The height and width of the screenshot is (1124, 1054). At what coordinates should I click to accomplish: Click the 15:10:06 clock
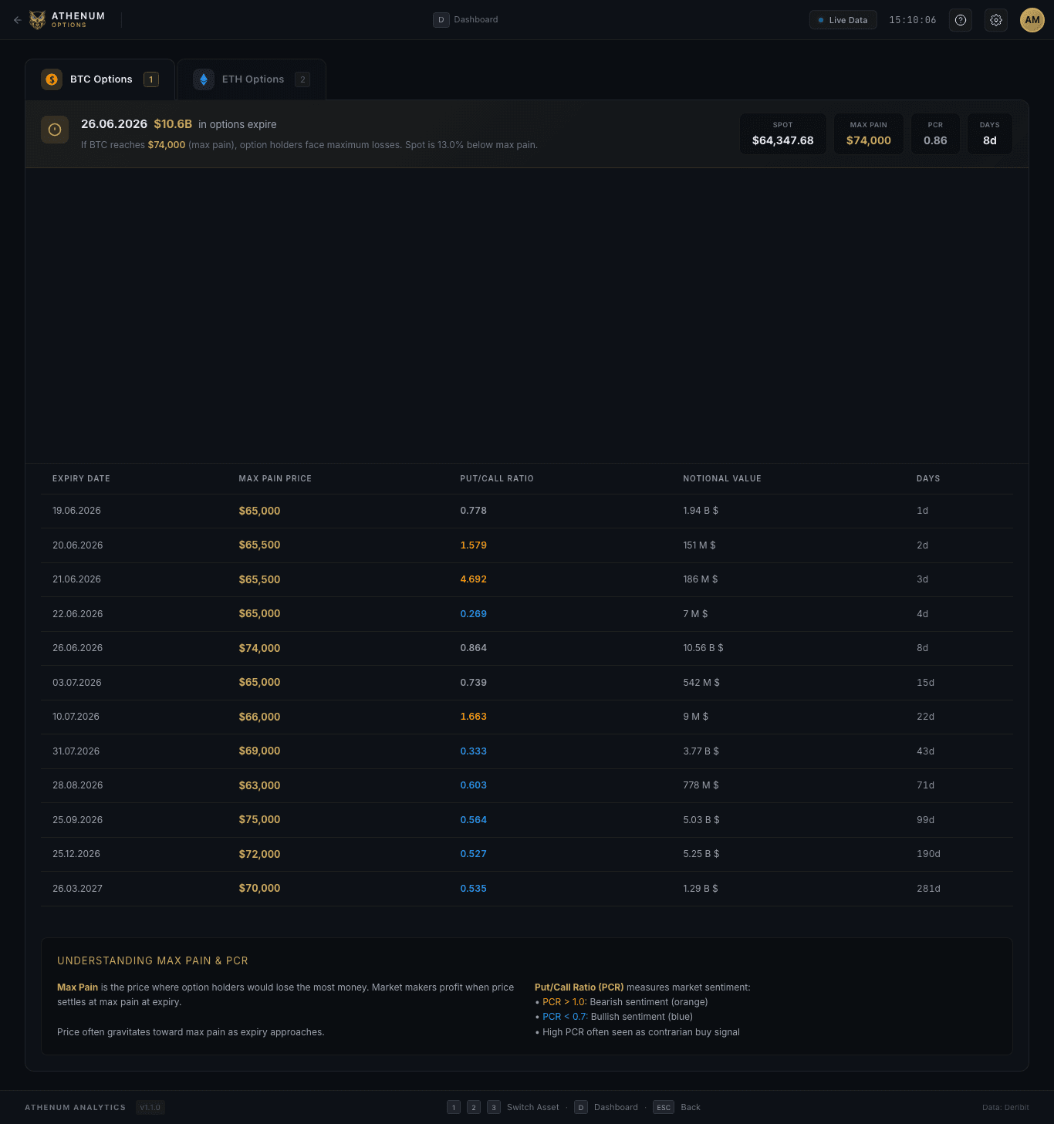coord(913,20)
